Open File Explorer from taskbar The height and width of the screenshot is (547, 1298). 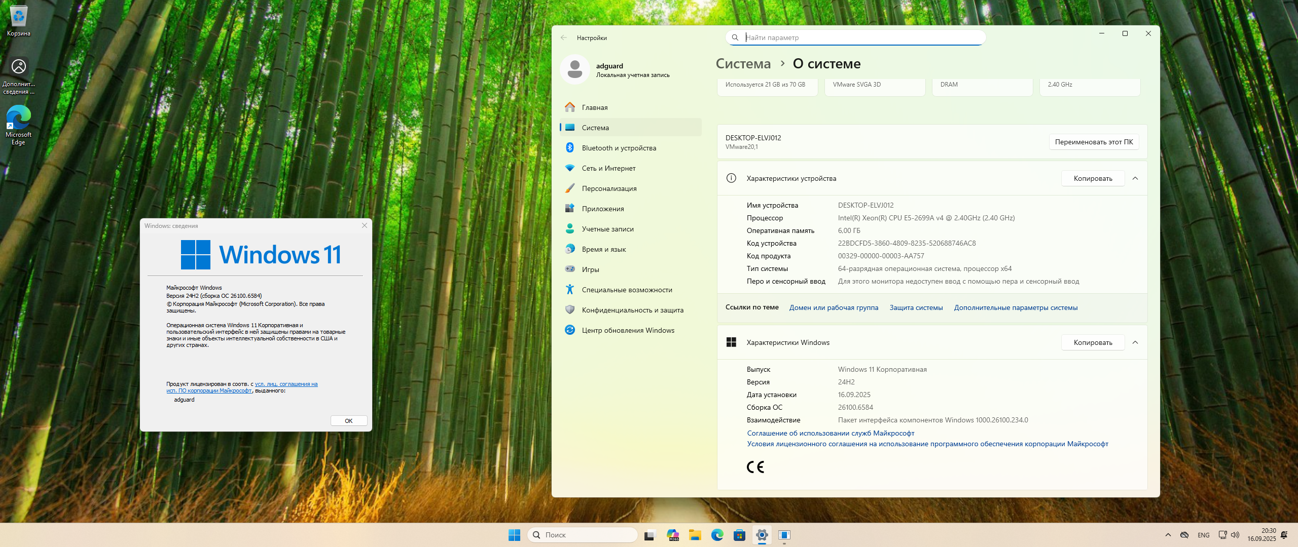[695, 535]
